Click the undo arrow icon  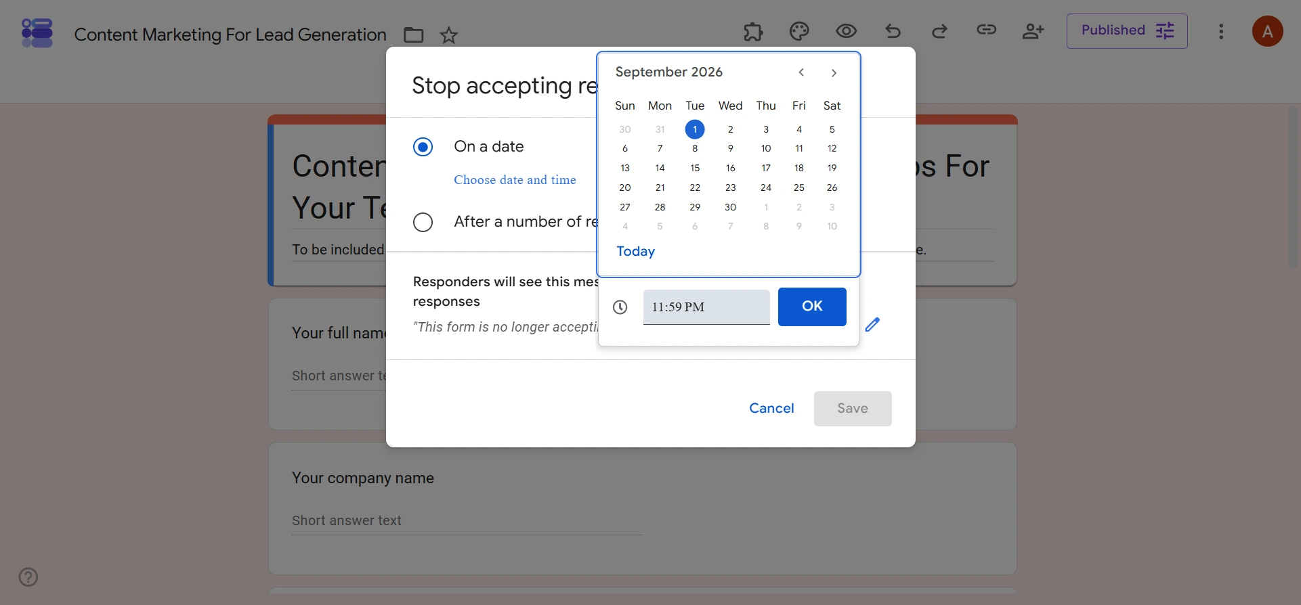pos(893,31)
